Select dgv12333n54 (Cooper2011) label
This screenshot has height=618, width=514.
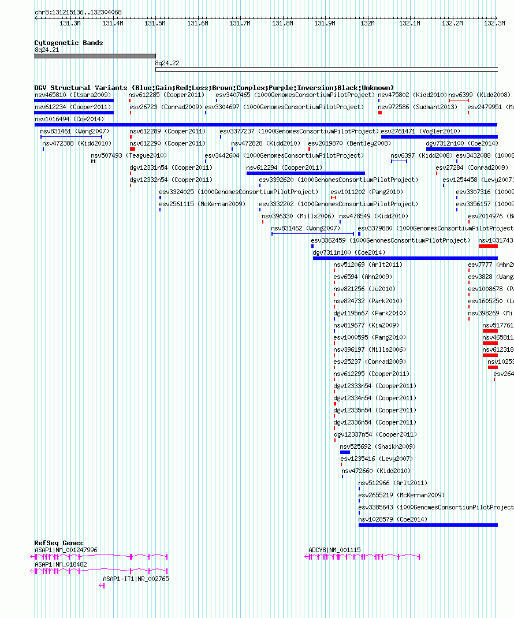coord(375,386)
